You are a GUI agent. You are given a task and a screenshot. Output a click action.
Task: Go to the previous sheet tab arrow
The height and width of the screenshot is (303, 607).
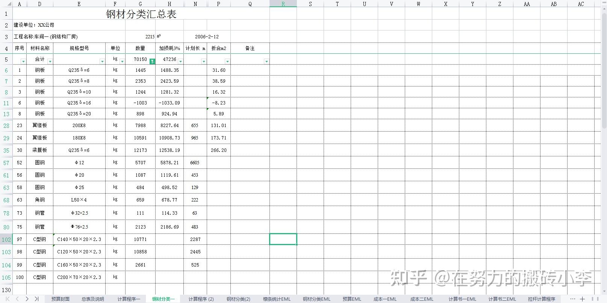(x=17, y=299)
